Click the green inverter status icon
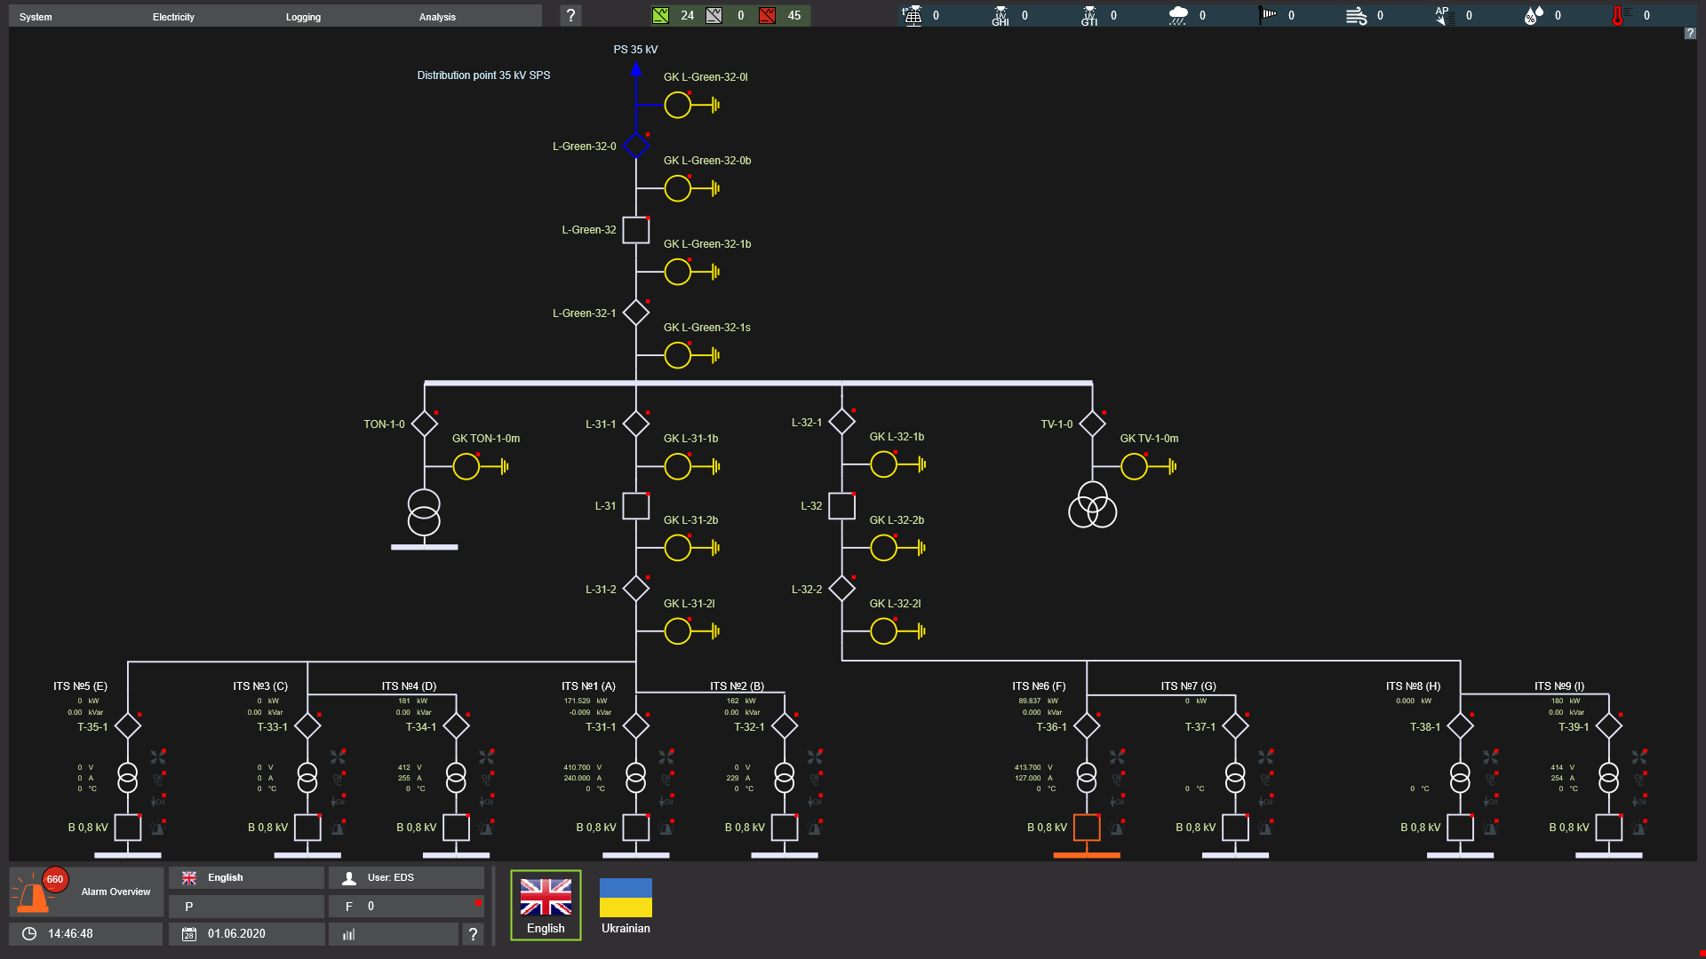 660,15
